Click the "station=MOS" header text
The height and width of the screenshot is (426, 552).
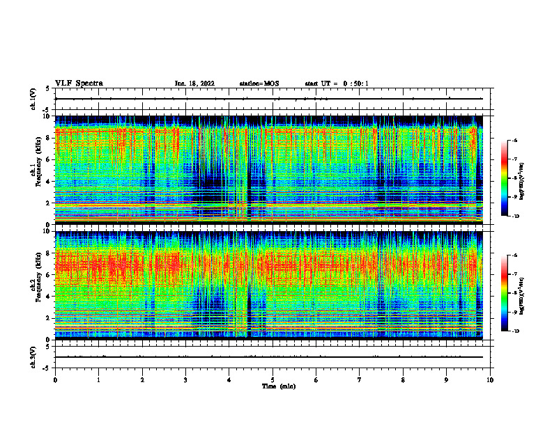pyautogui.click(x=259, y=84)
